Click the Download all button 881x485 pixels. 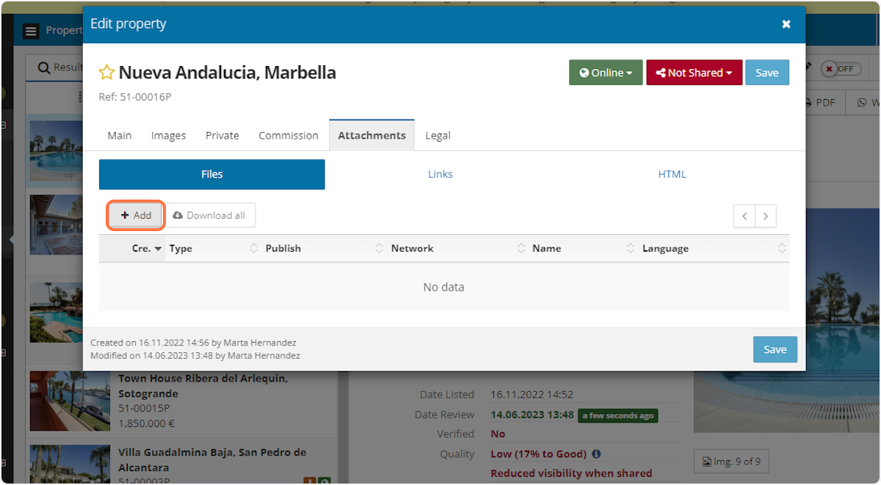pos(209,216)
